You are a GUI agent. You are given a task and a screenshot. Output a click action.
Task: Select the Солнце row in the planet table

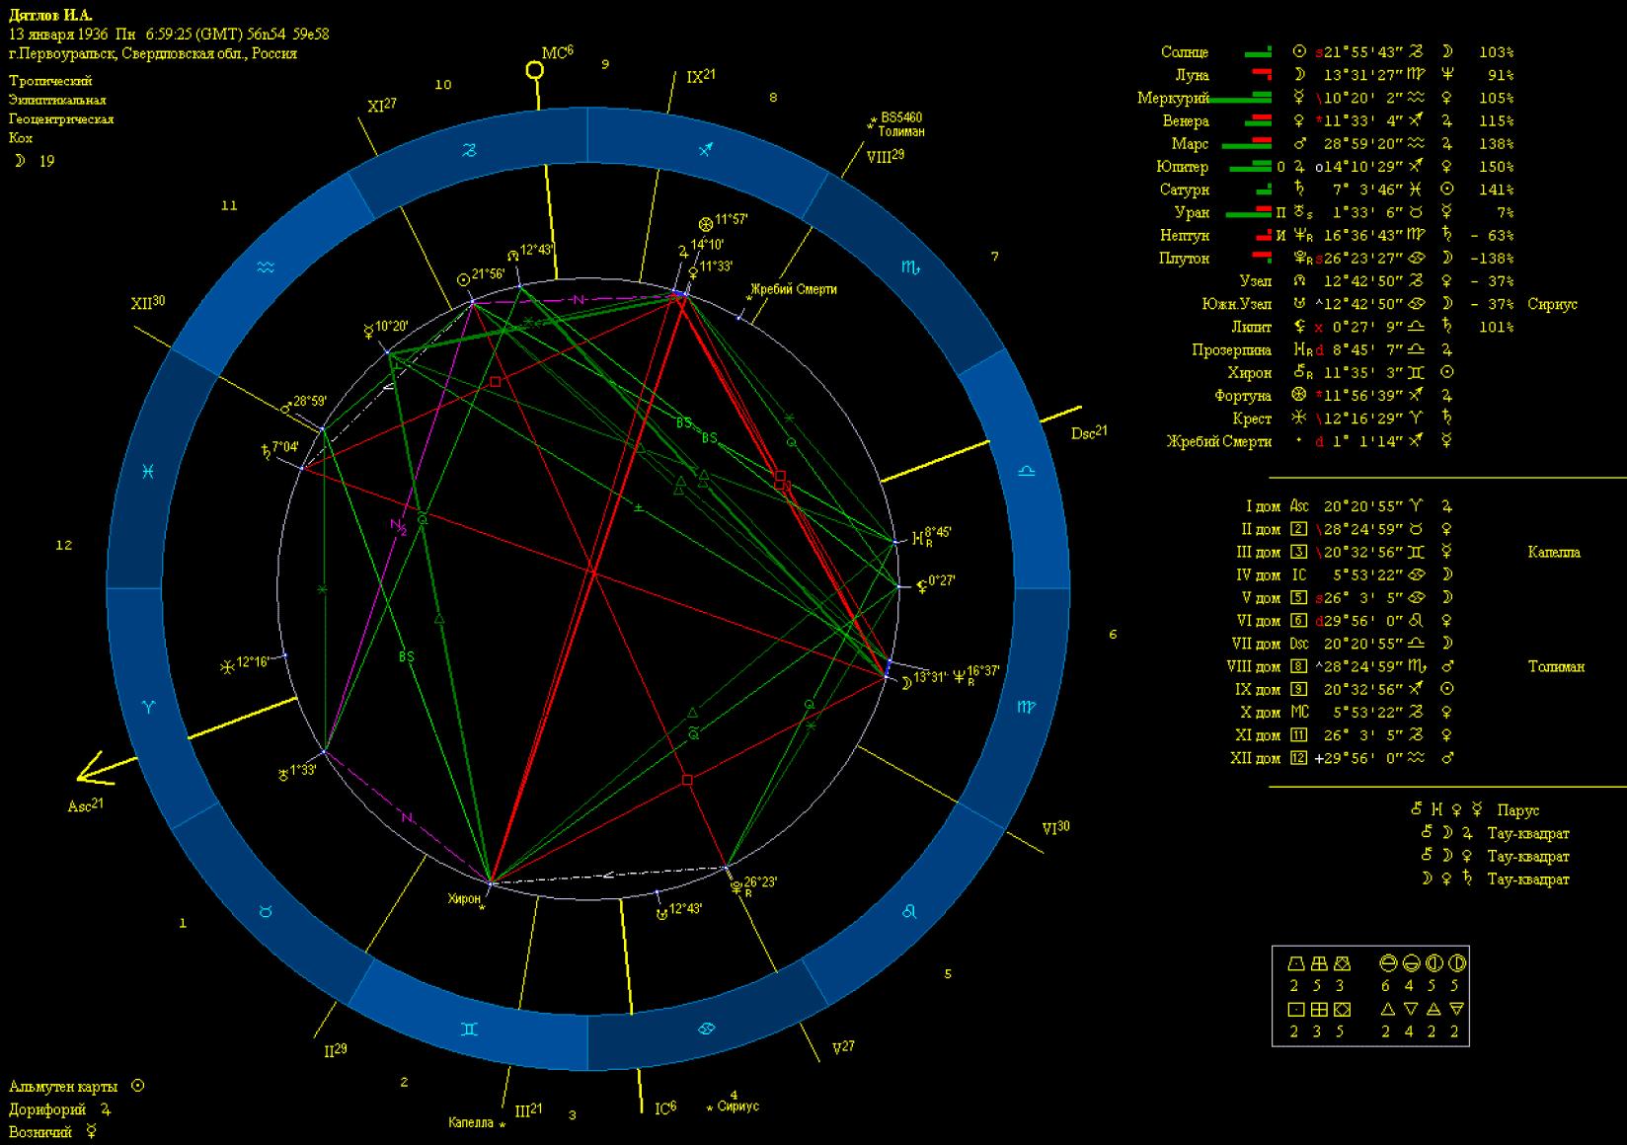point(1184,52)
